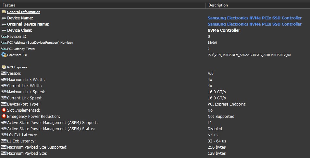
Task: Click the drive icon beside Device Class
Action: 4,30
